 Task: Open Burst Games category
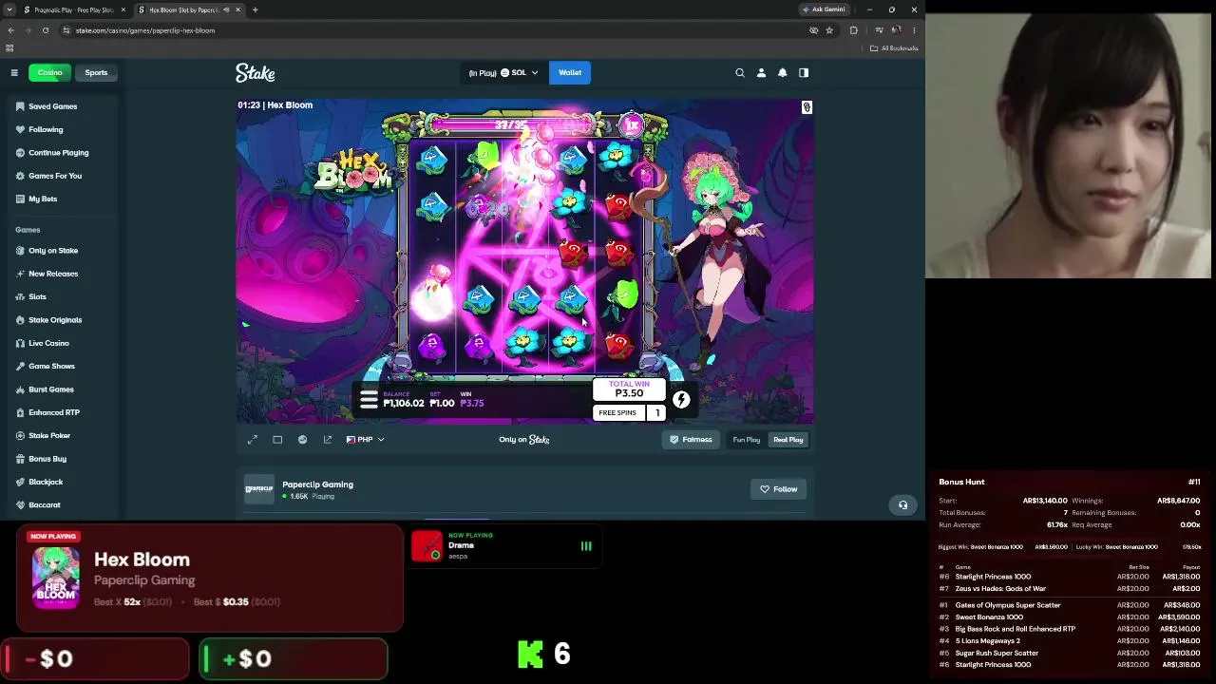[51, 389]
